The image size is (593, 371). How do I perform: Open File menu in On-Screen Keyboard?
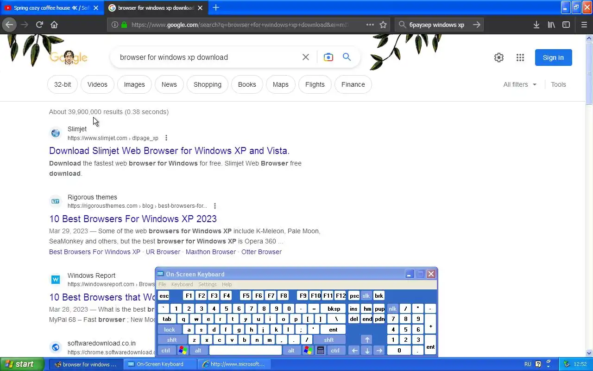(162, 284)
